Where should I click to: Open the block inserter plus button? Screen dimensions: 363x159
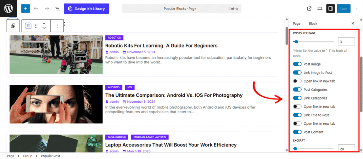click(26, 8)
